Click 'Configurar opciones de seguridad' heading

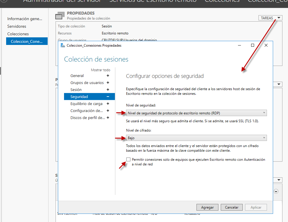coord(165,76)
